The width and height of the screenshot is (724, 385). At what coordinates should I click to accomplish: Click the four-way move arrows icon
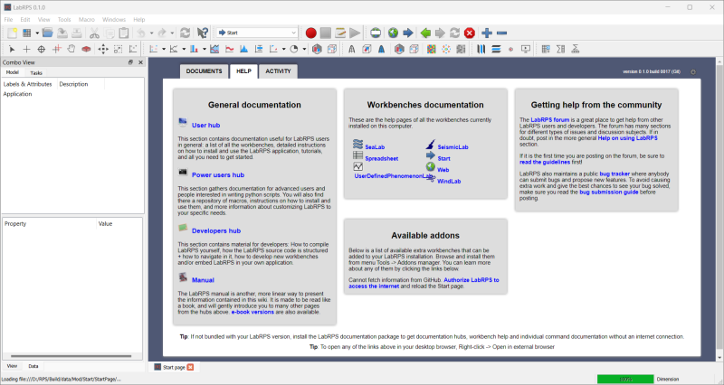(103, 49)
